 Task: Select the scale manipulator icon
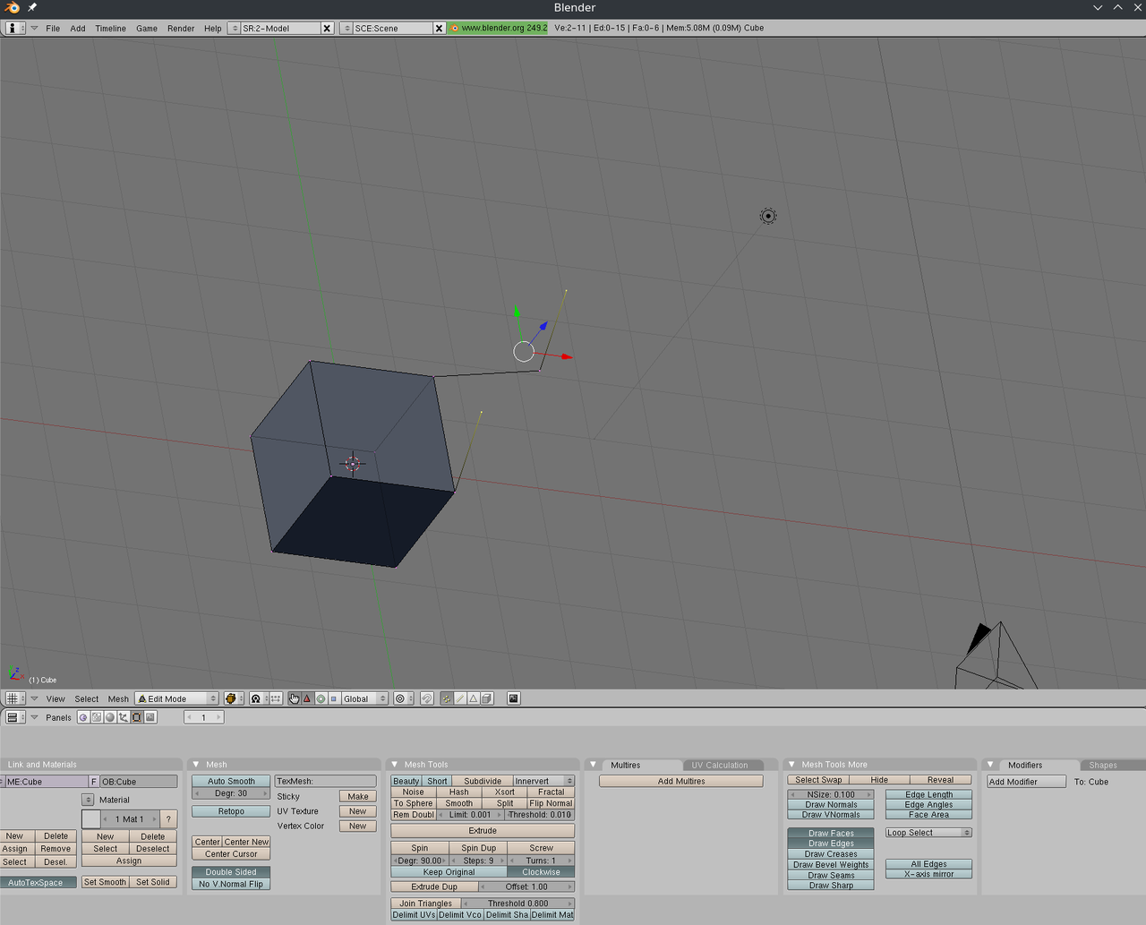tap(334, 698)
